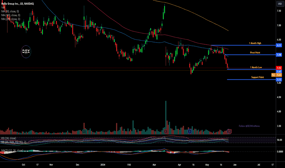Click the blue 5.47 price tag
Screen dimensions: 285x168
point(279,71)
